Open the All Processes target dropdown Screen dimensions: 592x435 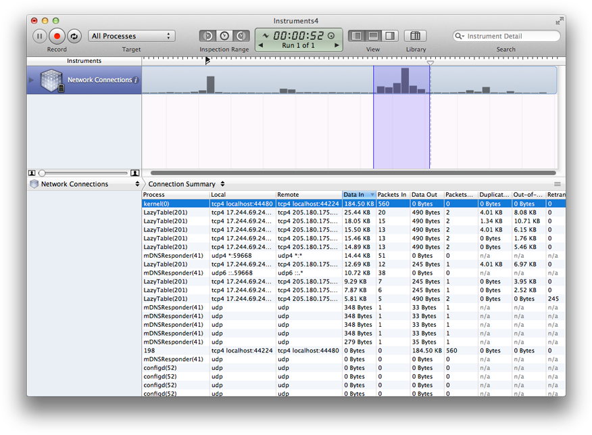click(132, 36)
